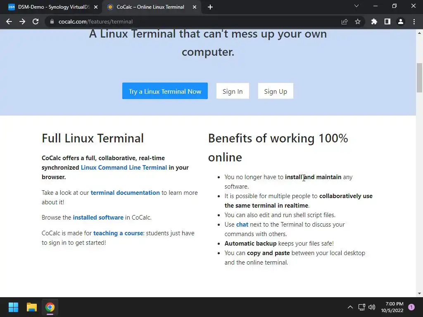Viewport: 423px width, 317px height.
Task: Open site info via the address bar lock icon
Action: point(52,21)
